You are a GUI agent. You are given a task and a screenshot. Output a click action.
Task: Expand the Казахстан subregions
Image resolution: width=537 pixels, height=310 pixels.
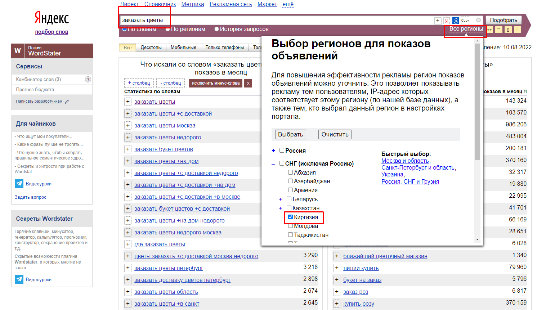pyautogui.click(x=281, y=208)
